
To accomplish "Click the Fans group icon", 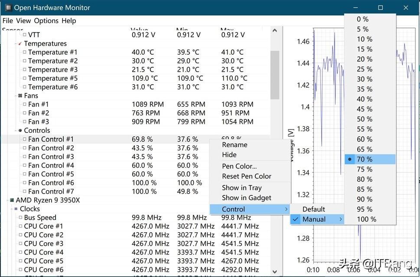I will (x=20, y=96).
